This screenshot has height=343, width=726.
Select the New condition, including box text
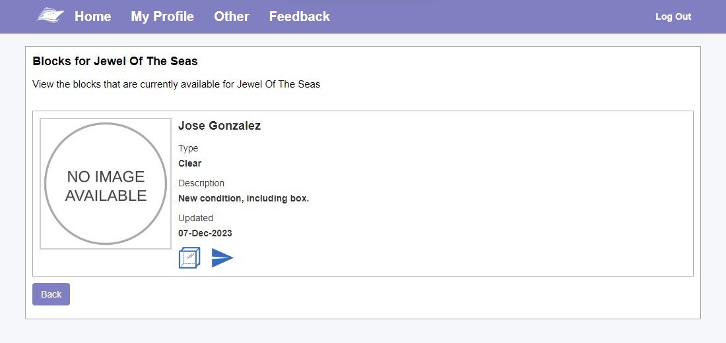click(244, 199)
